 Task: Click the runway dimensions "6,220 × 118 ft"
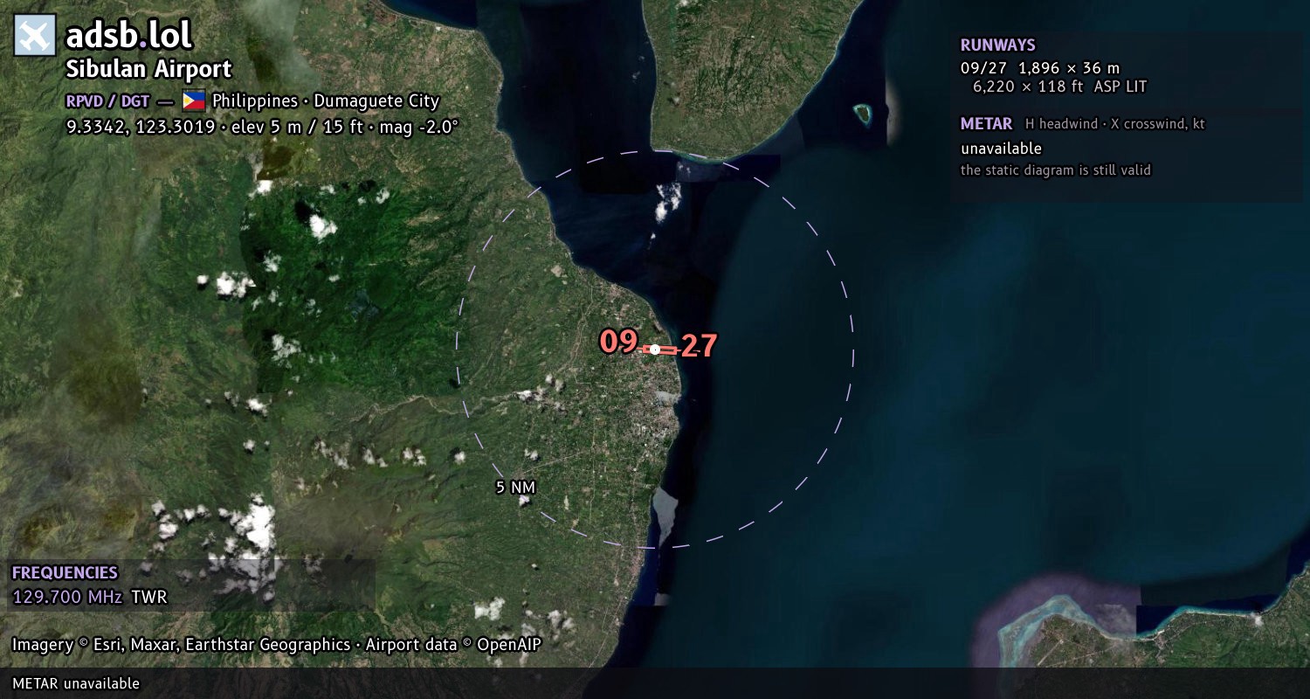pyautogui.click(x=1028, y=87)
